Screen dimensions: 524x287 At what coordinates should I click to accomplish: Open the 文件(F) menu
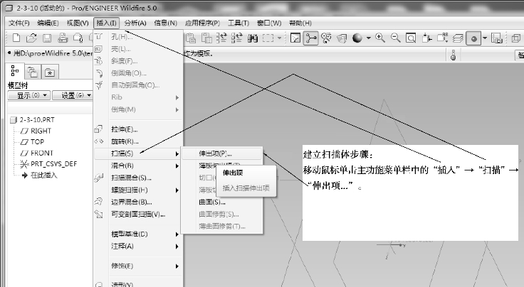[19, 23]
